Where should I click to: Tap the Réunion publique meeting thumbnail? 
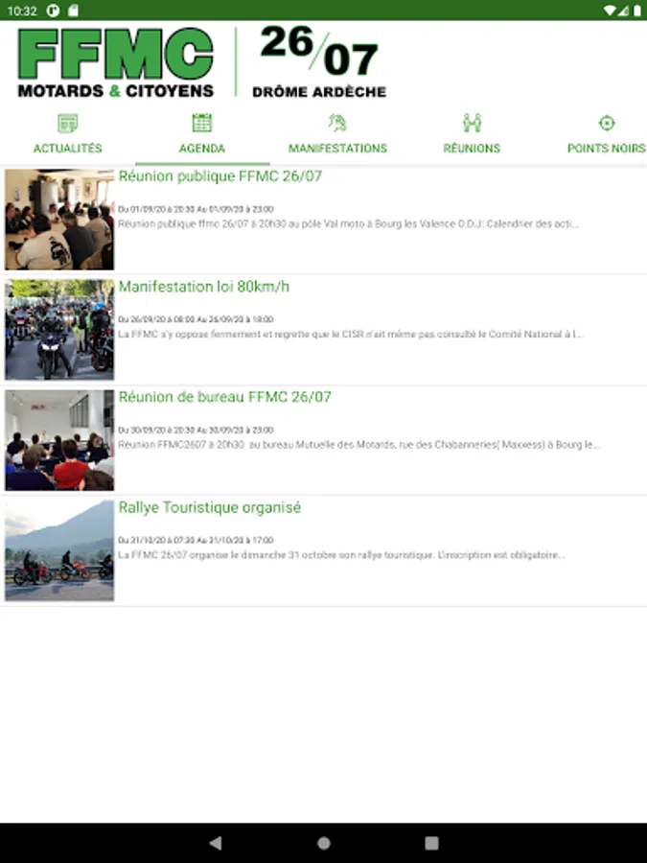click(x=59, y=220)
